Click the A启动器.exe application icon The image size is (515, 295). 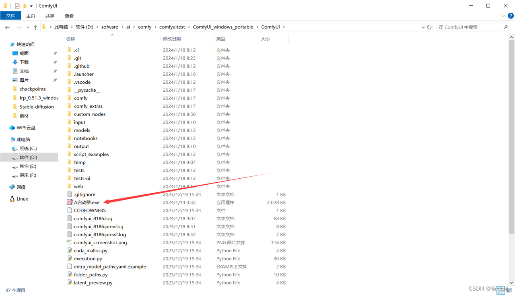pos(70,202)
